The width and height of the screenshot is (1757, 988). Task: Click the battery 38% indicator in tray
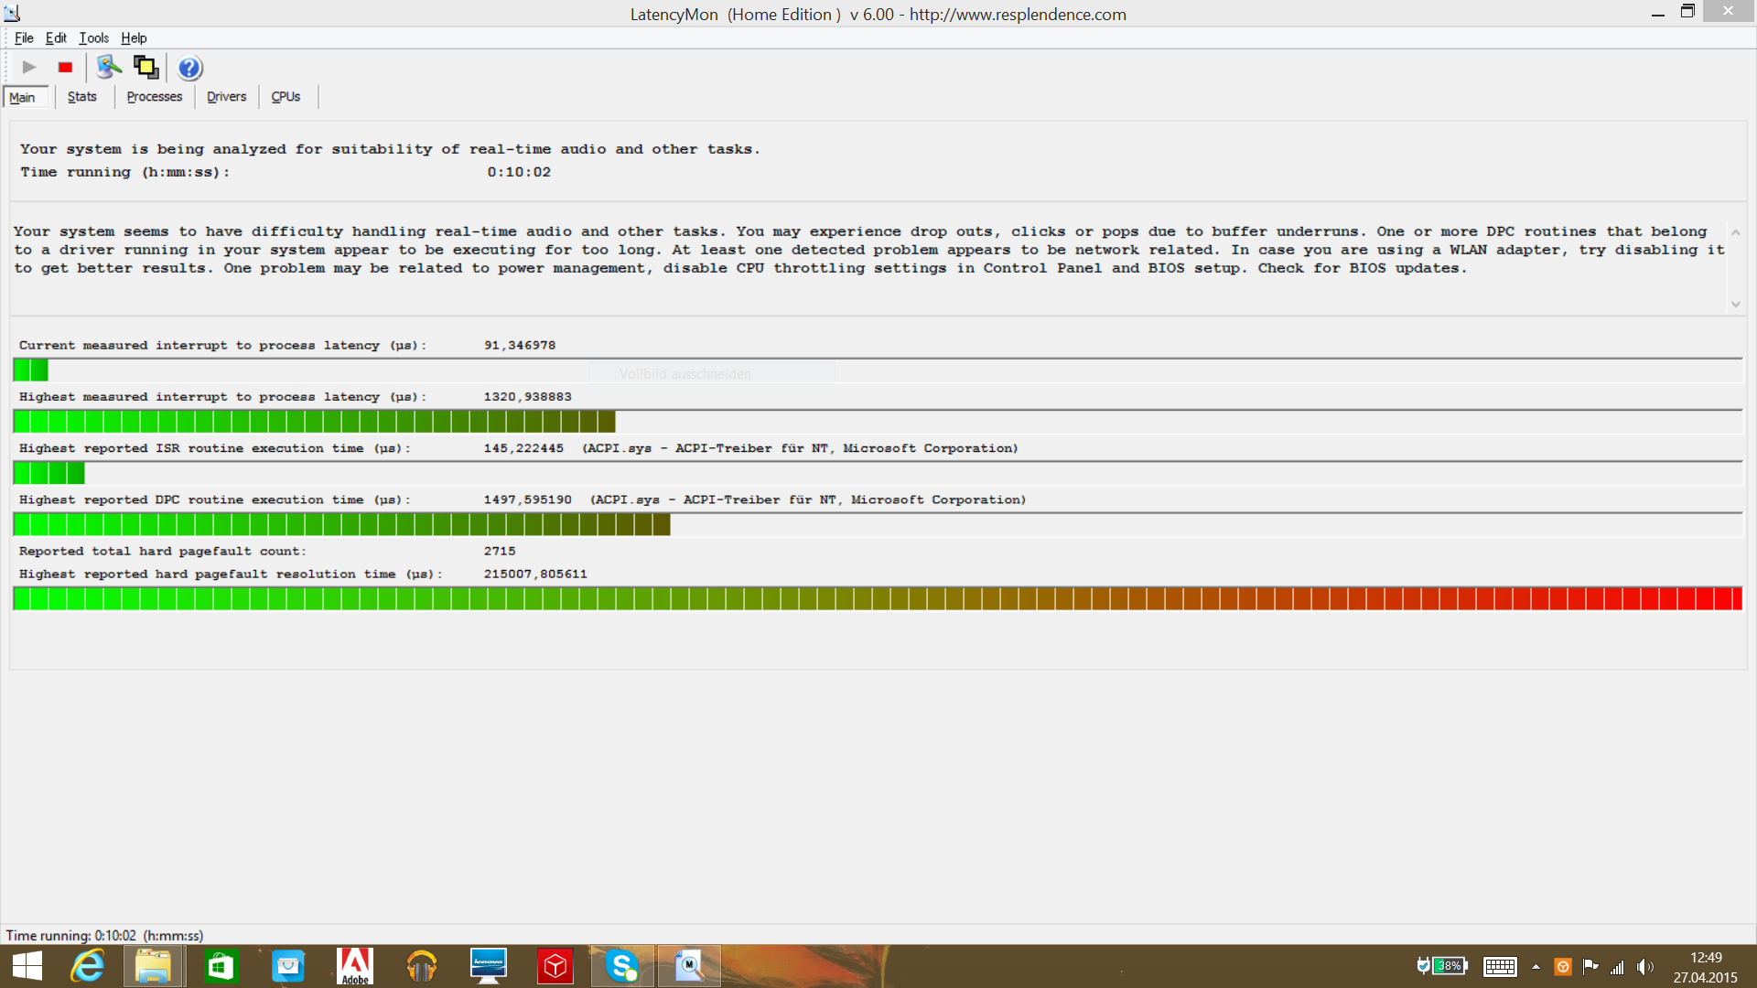(x=1449, y=966)
